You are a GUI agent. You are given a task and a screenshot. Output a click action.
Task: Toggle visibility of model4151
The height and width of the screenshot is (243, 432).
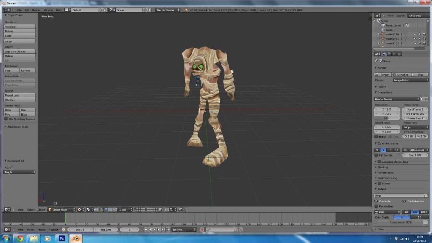coord(415,39)
